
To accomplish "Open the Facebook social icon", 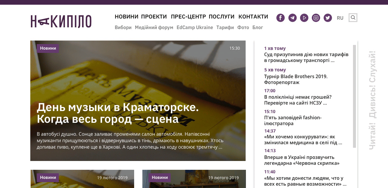I will tap(280, 18).
